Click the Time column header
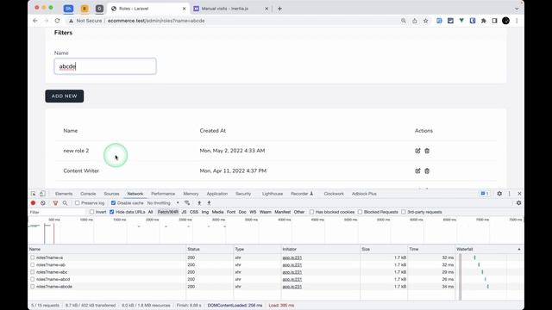The width and height of the screenshot is (552, 310). click(431, 249)
